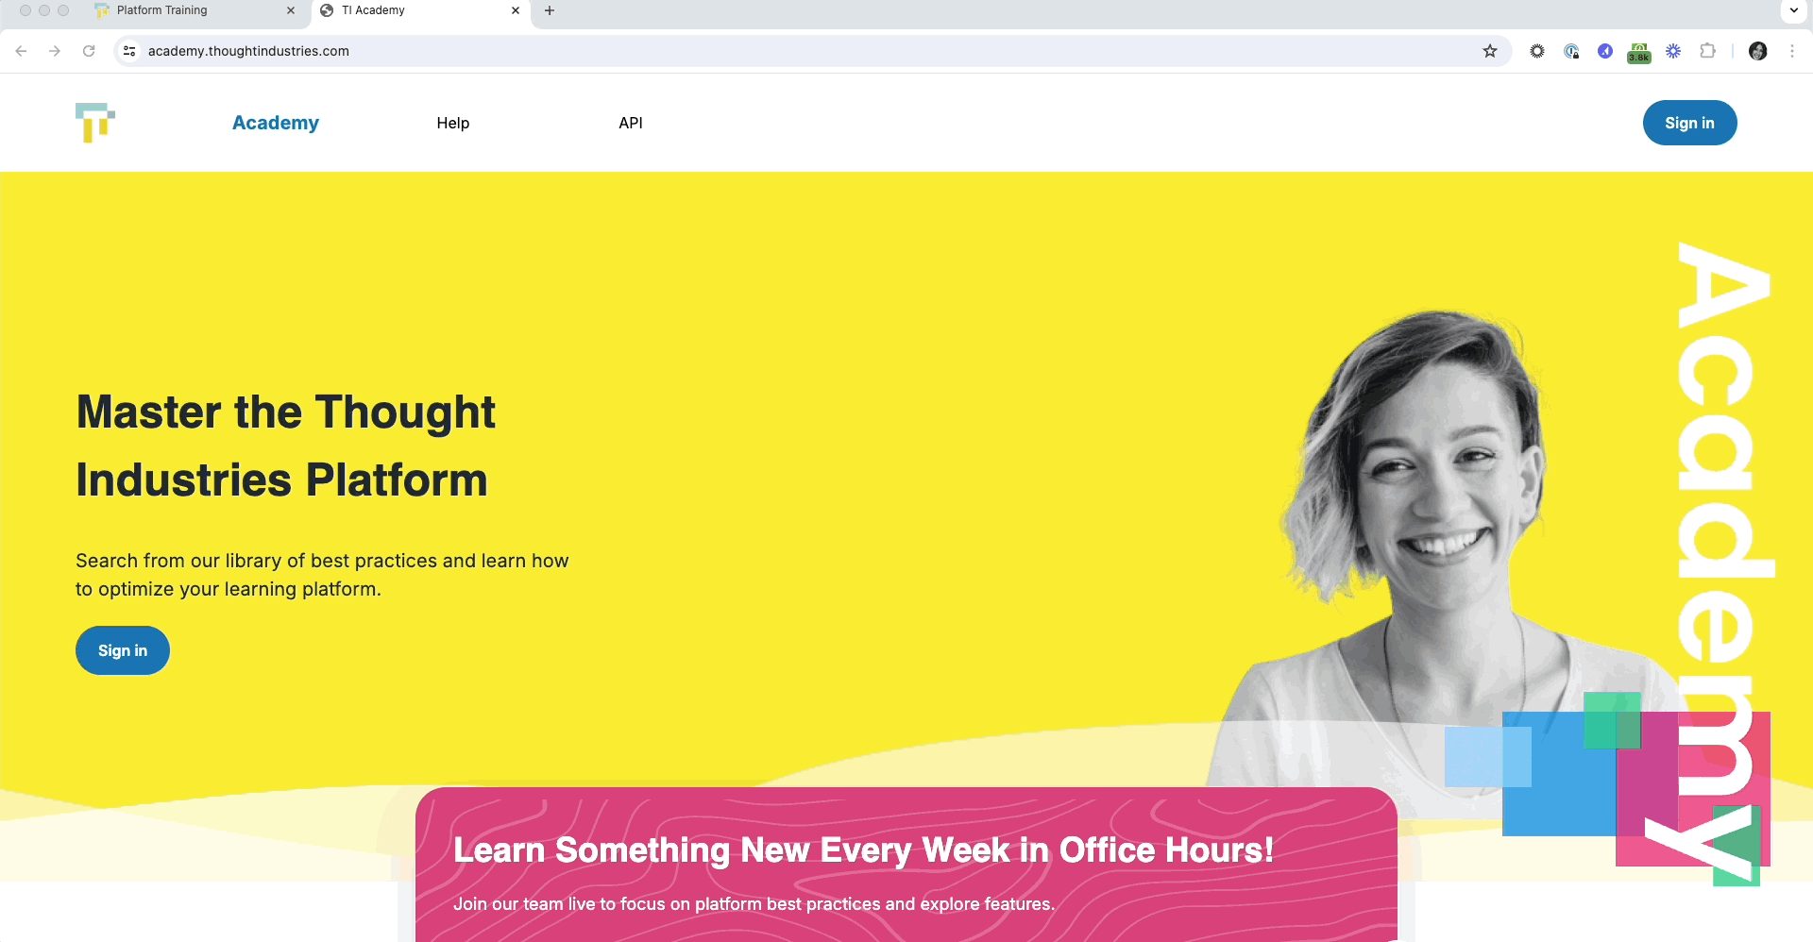1813x942 pixels.
Task: Click the browser forward arrow
Action: (55, 51)
